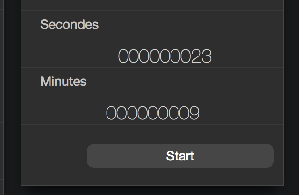Click the Secondes value 000000023

pos(165,56)
